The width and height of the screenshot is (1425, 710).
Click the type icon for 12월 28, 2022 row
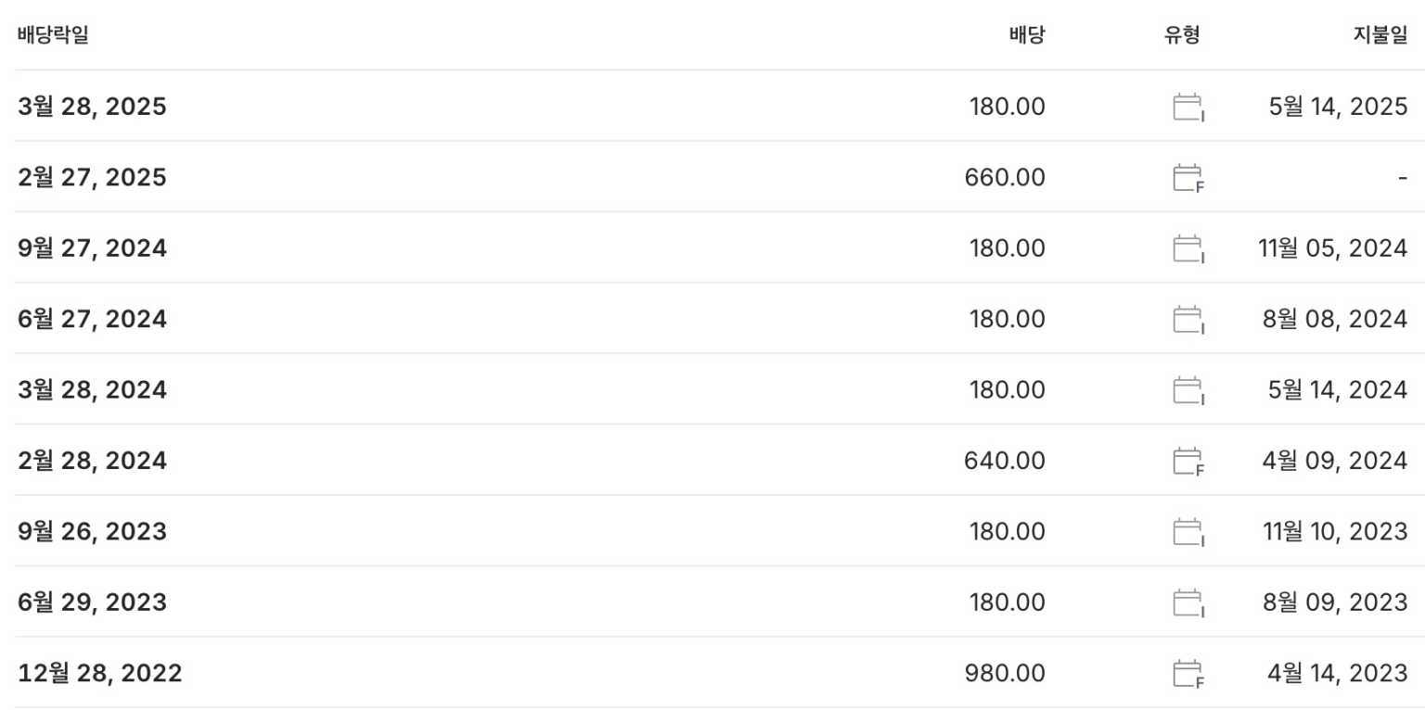click(1187, 674)
